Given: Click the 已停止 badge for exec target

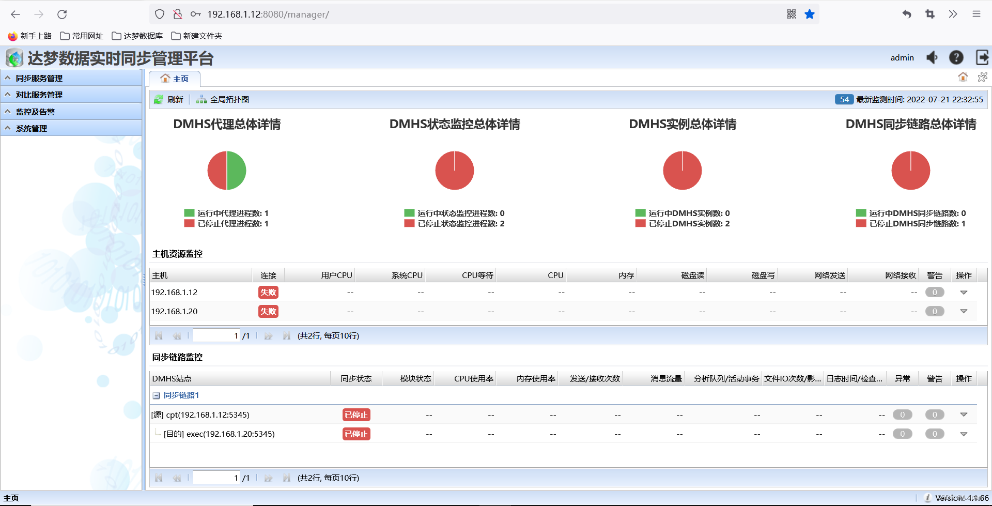Looking at the screenshot, I should (x=357, y=434).
